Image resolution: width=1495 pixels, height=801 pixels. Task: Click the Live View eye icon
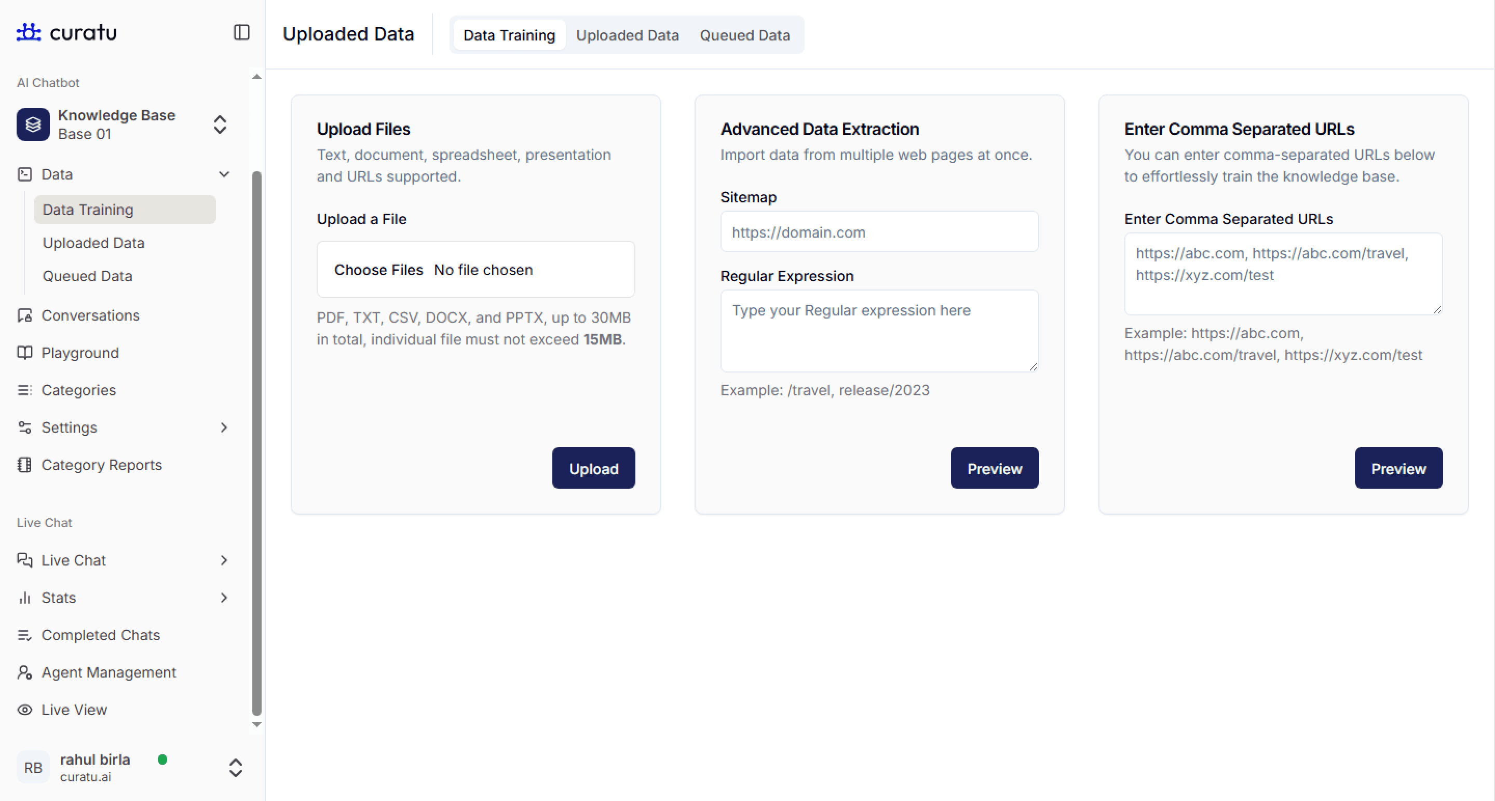(24, 709)
